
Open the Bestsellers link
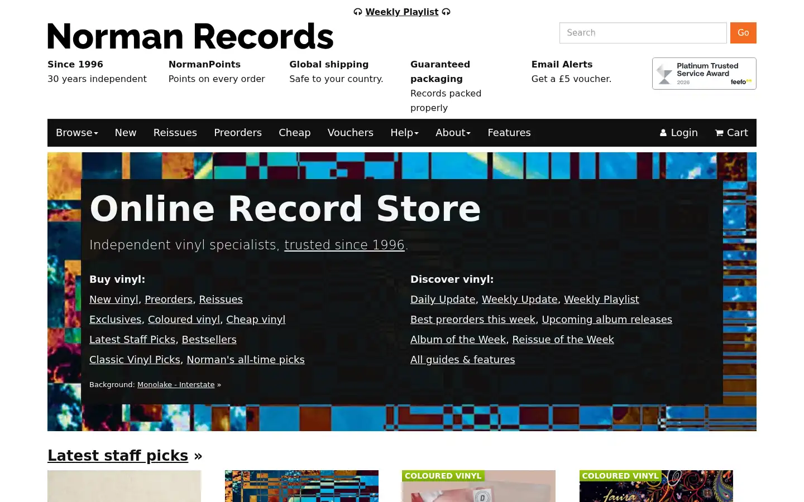tap(209, 340)
